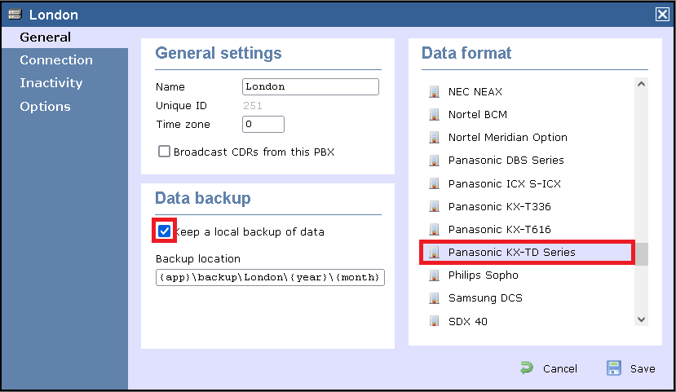Click the Philips Sopho icon

434,275
